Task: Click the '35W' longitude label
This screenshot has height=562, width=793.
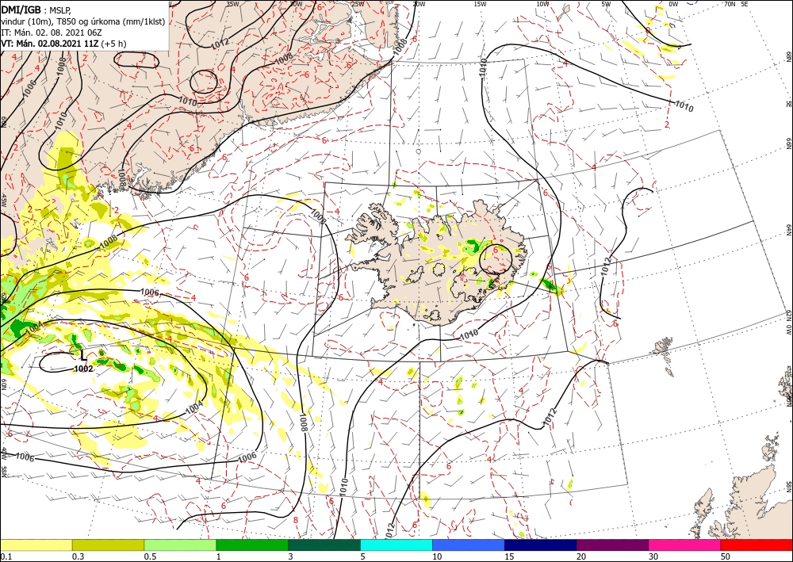Action: point(232,4)
